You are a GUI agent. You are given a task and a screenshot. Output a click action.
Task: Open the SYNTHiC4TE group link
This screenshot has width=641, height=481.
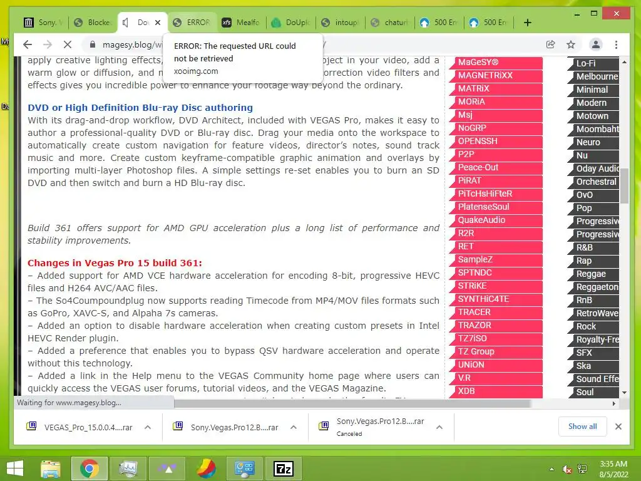coord(496,299)
